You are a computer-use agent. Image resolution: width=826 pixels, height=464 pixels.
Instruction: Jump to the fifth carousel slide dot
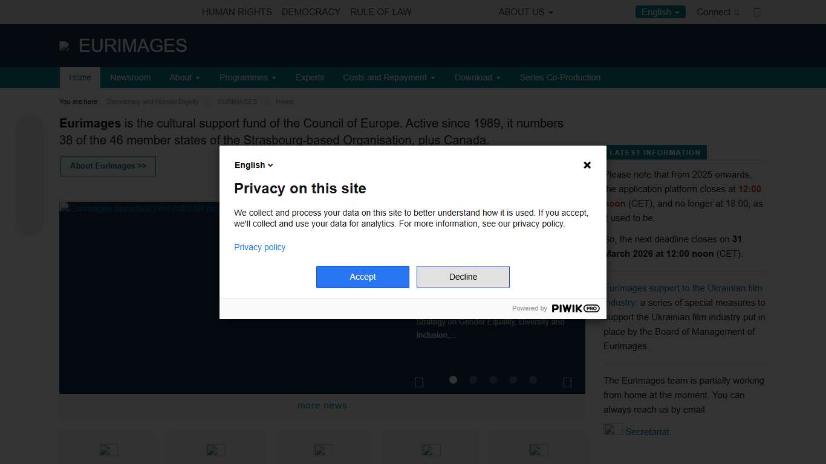[x=533, y=379]
